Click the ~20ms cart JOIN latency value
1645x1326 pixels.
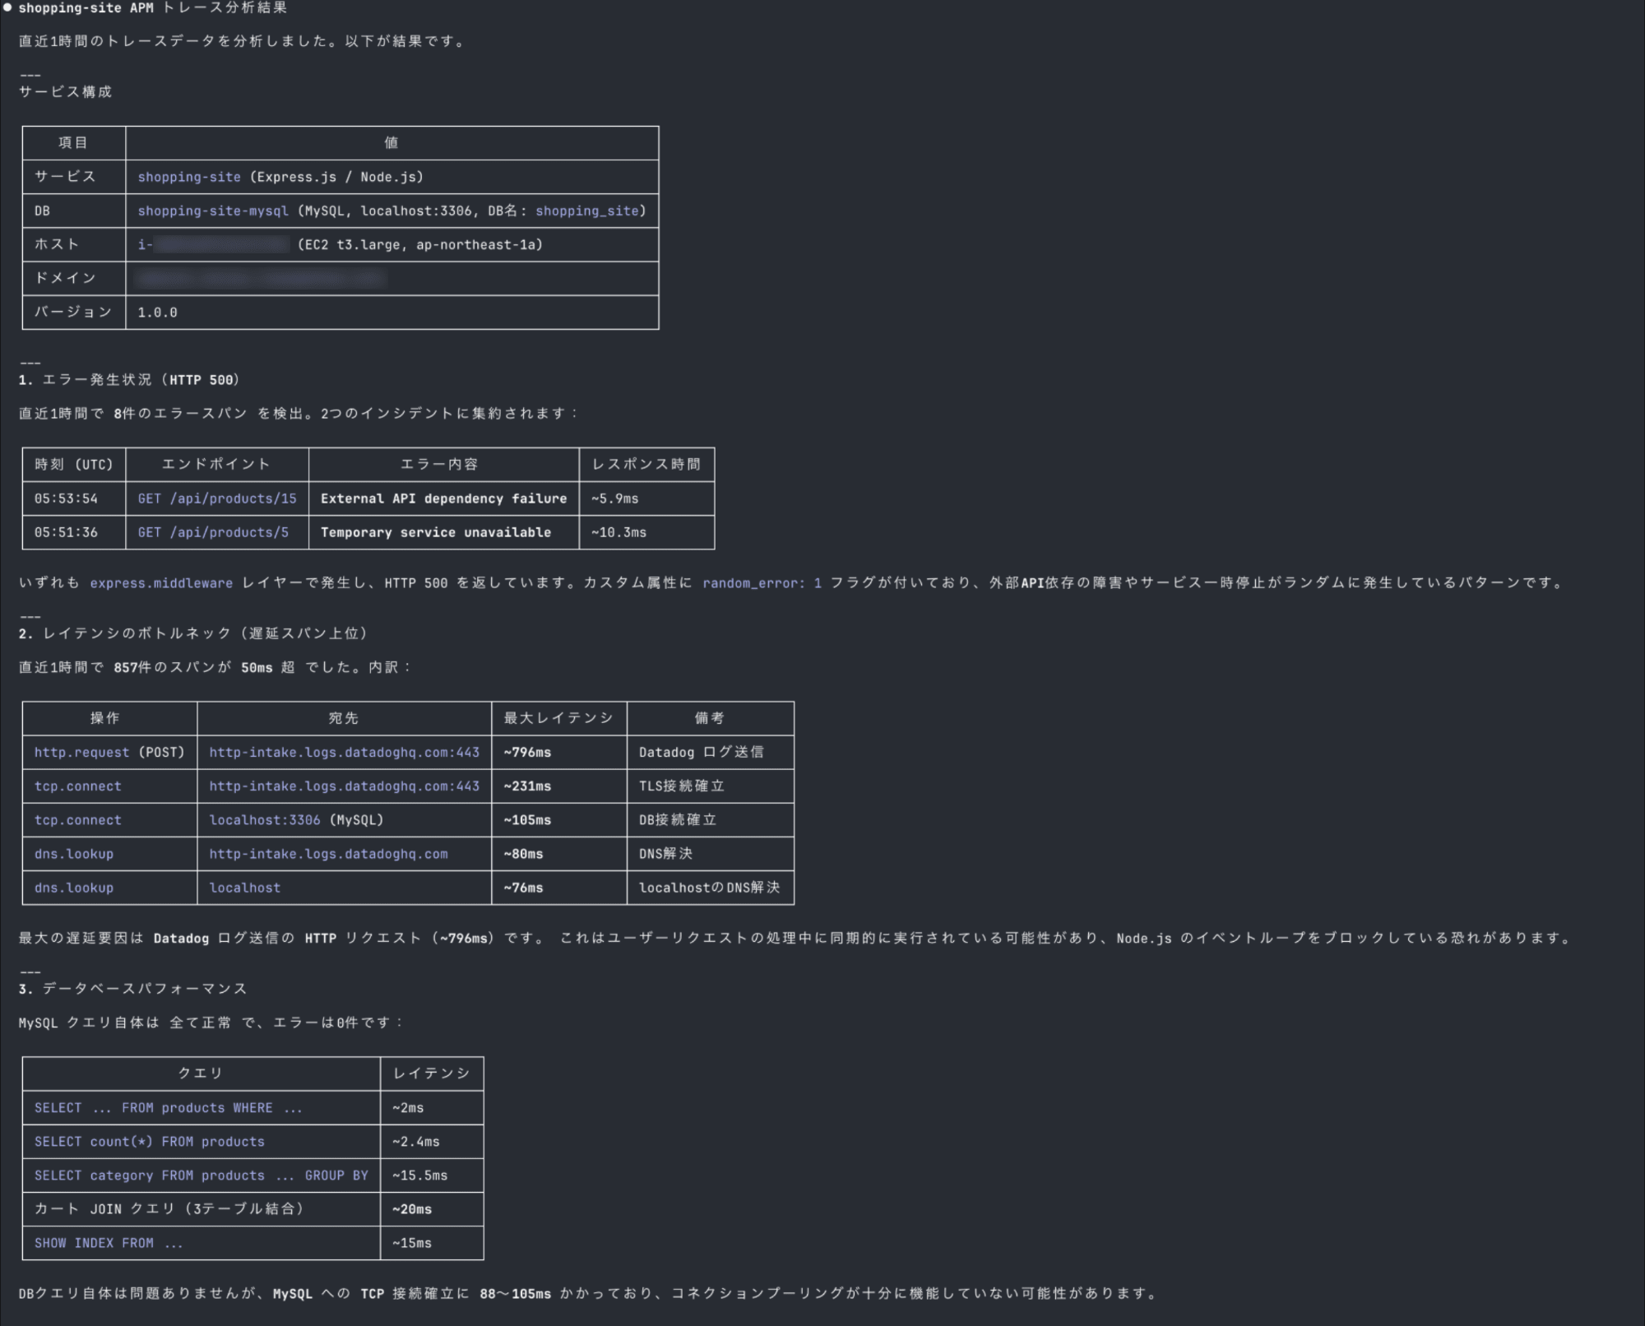pos(412,1209)
